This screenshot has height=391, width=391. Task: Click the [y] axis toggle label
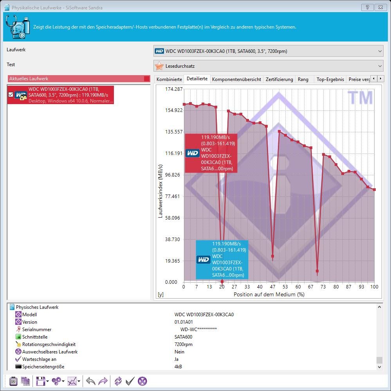click(x=160, y=294)
